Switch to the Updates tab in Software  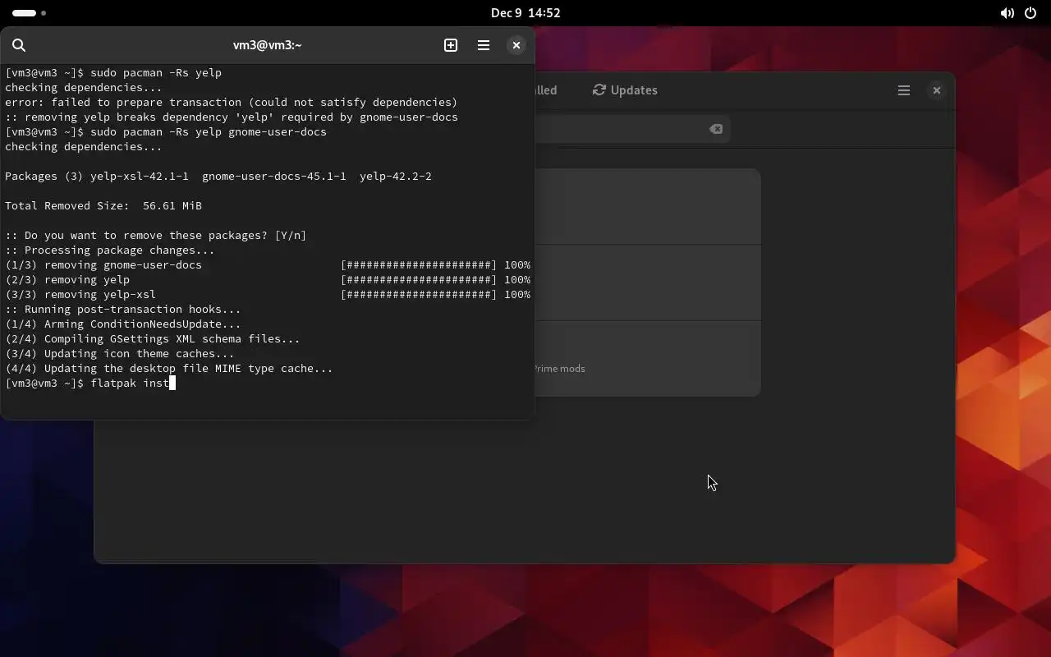(625, 90)
